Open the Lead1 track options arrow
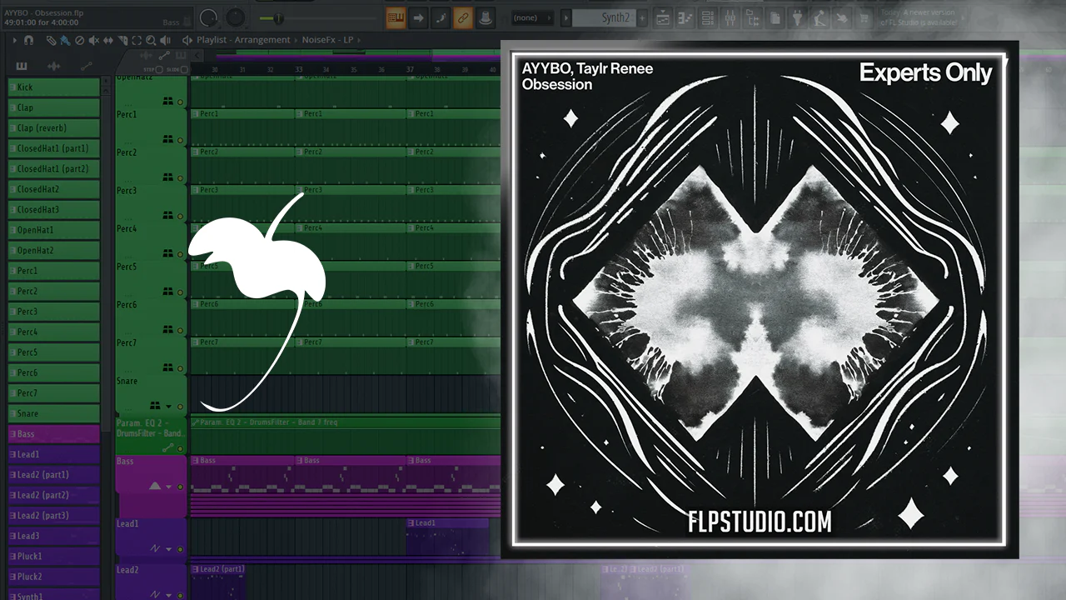Screen dimensions: 1066x600 click(171, 550)
